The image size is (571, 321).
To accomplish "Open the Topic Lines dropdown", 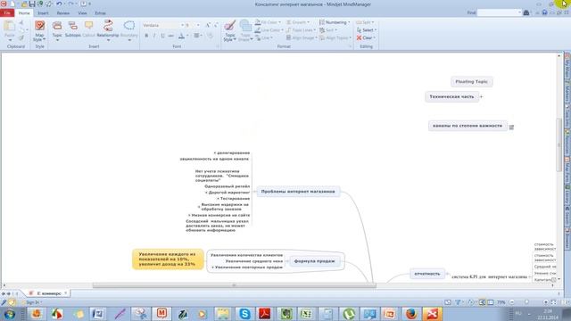I will tap(302, 29).
